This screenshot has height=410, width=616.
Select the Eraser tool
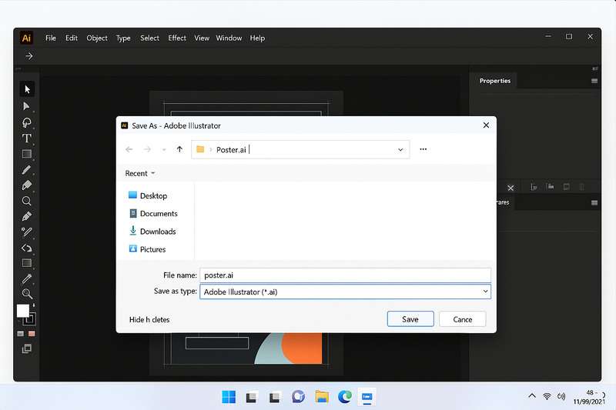click(x=27, y=185)
